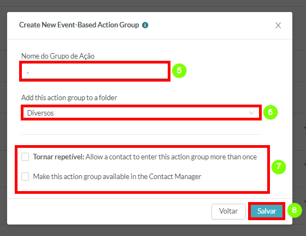Click the green number 7 badge

[279, 167]
